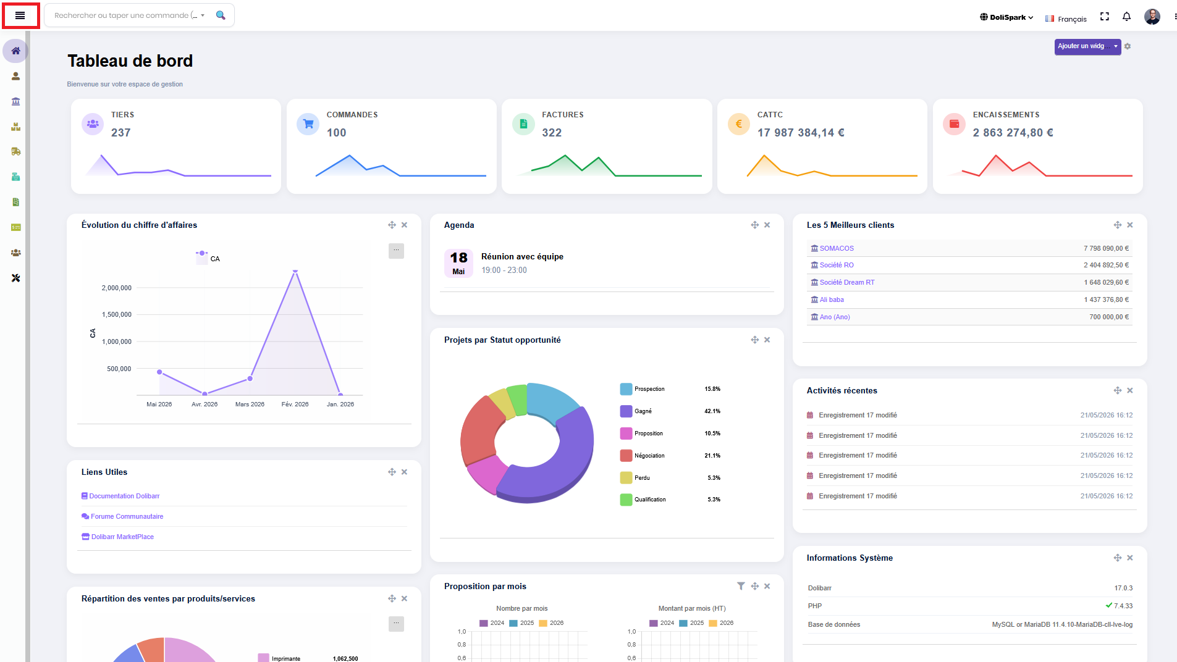Open the Français language selector
1177x662 pixels.
pos(1066,19)
